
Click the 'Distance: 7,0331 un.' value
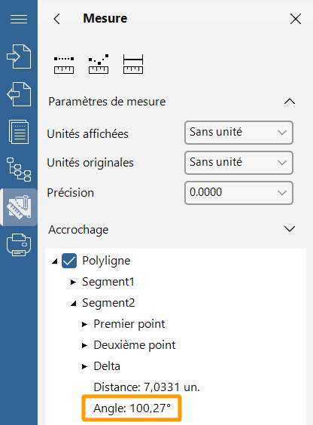(147, 387)
